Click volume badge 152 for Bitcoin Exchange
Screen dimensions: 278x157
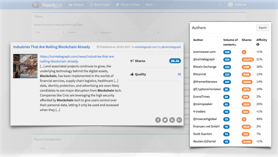click(x=227, y=67)
